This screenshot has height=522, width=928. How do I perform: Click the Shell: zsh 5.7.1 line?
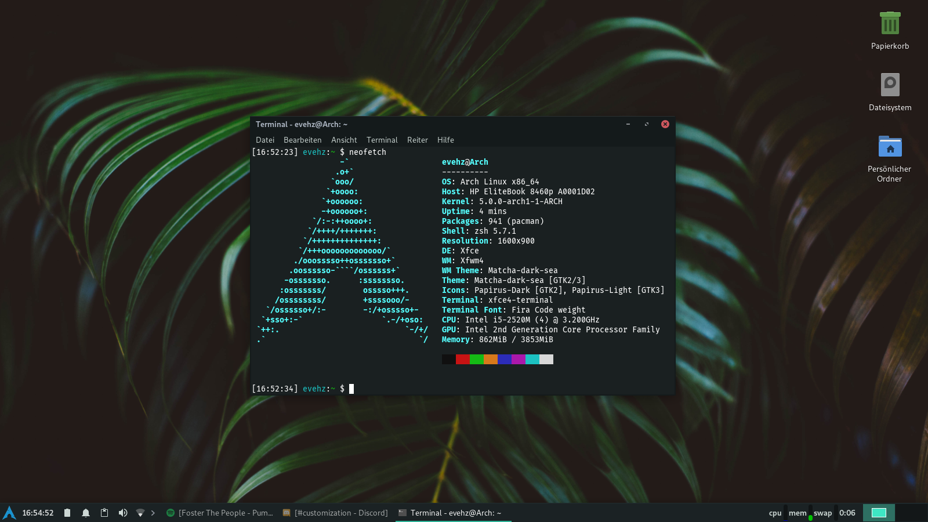pos(479,231)
